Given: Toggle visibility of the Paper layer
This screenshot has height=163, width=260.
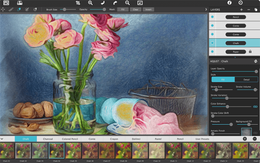Looking at the screenshot, I should [x=212, y=52].
